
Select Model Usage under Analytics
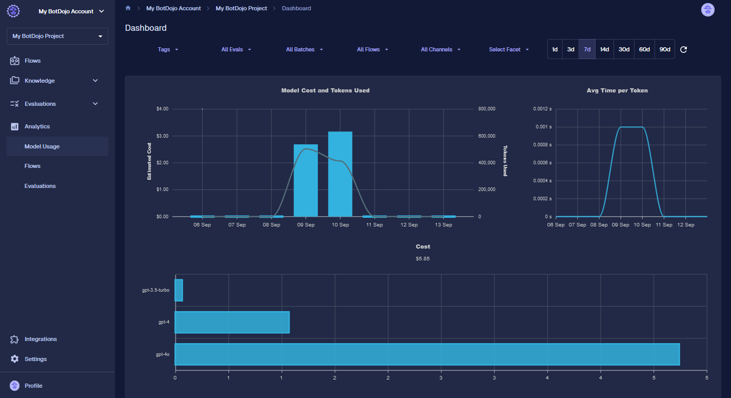[57, 146]
